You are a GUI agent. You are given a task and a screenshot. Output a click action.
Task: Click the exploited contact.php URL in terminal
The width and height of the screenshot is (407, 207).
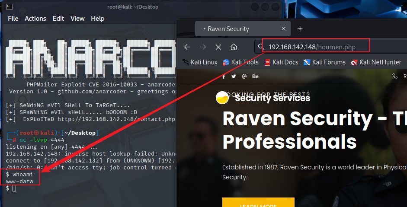coord(116,119)
